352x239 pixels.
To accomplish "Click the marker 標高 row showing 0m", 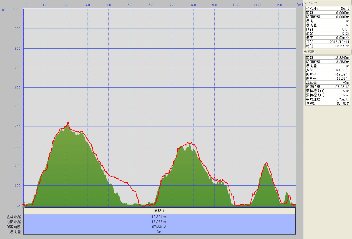I will pos(328,21).
